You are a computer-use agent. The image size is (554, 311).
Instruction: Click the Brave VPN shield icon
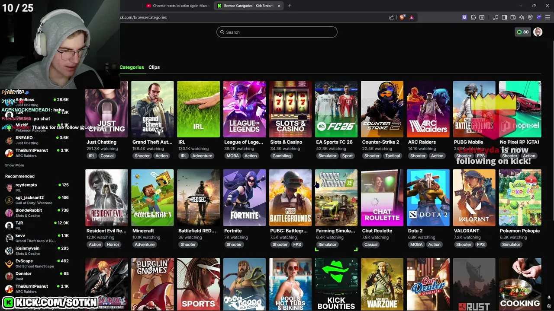click(x=530, y=17)
